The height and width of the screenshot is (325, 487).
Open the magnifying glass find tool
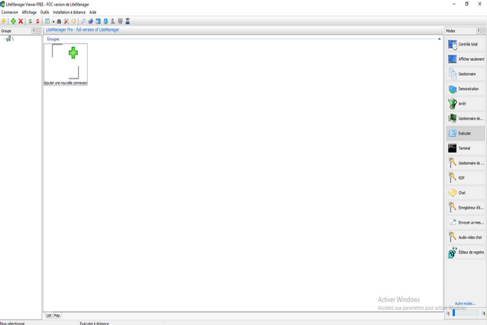tap(83, 21)
